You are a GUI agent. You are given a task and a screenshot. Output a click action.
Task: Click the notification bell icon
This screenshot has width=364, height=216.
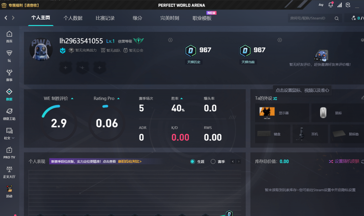coord(330,5)
